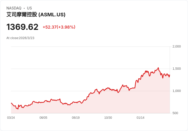This screenshot has width=188, height=131.
Task: Click the US market label
Action: [29, 8]
